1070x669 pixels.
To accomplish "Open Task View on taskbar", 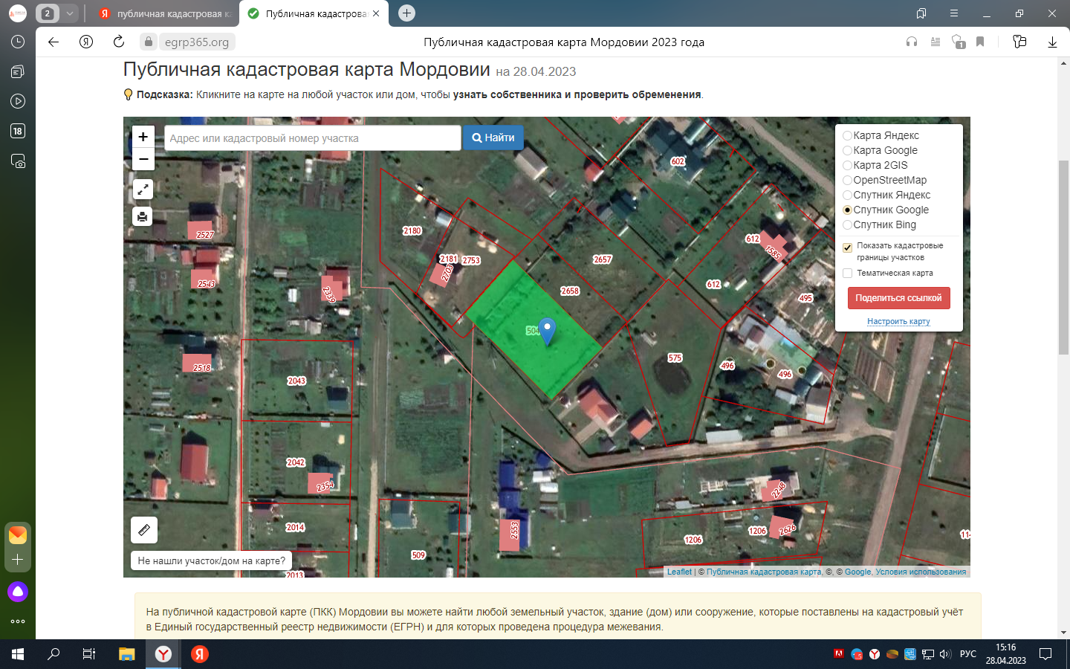I will [89, 654].
